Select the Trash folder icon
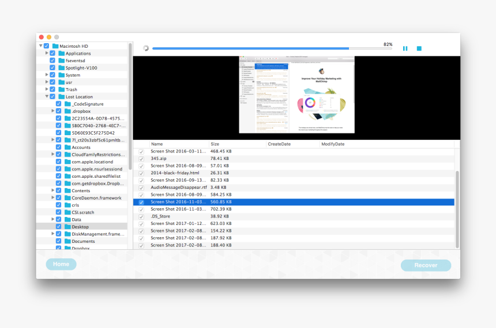The height and width of the screenshot is (328, 496). 62,90
